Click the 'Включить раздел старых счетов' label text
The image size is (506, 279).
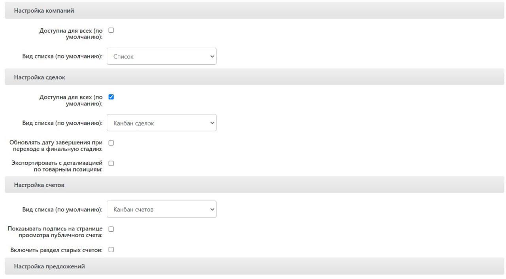(56, 250)
